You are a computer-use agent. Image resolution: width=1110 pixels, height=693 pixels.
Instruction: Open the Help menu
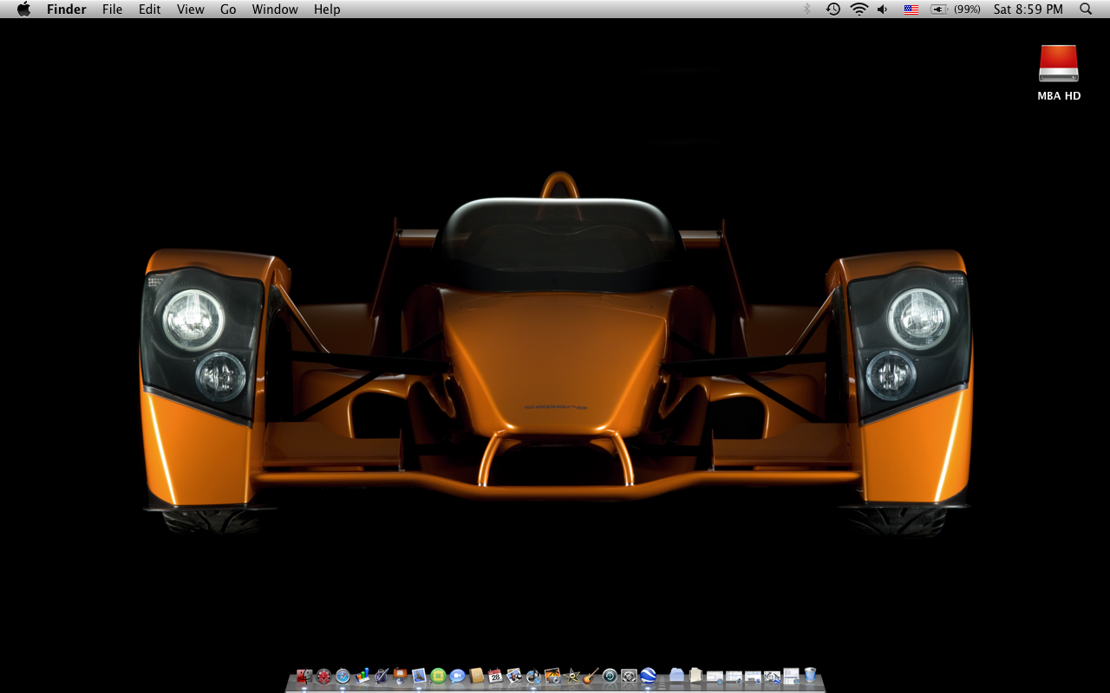[x=327, y=10]
